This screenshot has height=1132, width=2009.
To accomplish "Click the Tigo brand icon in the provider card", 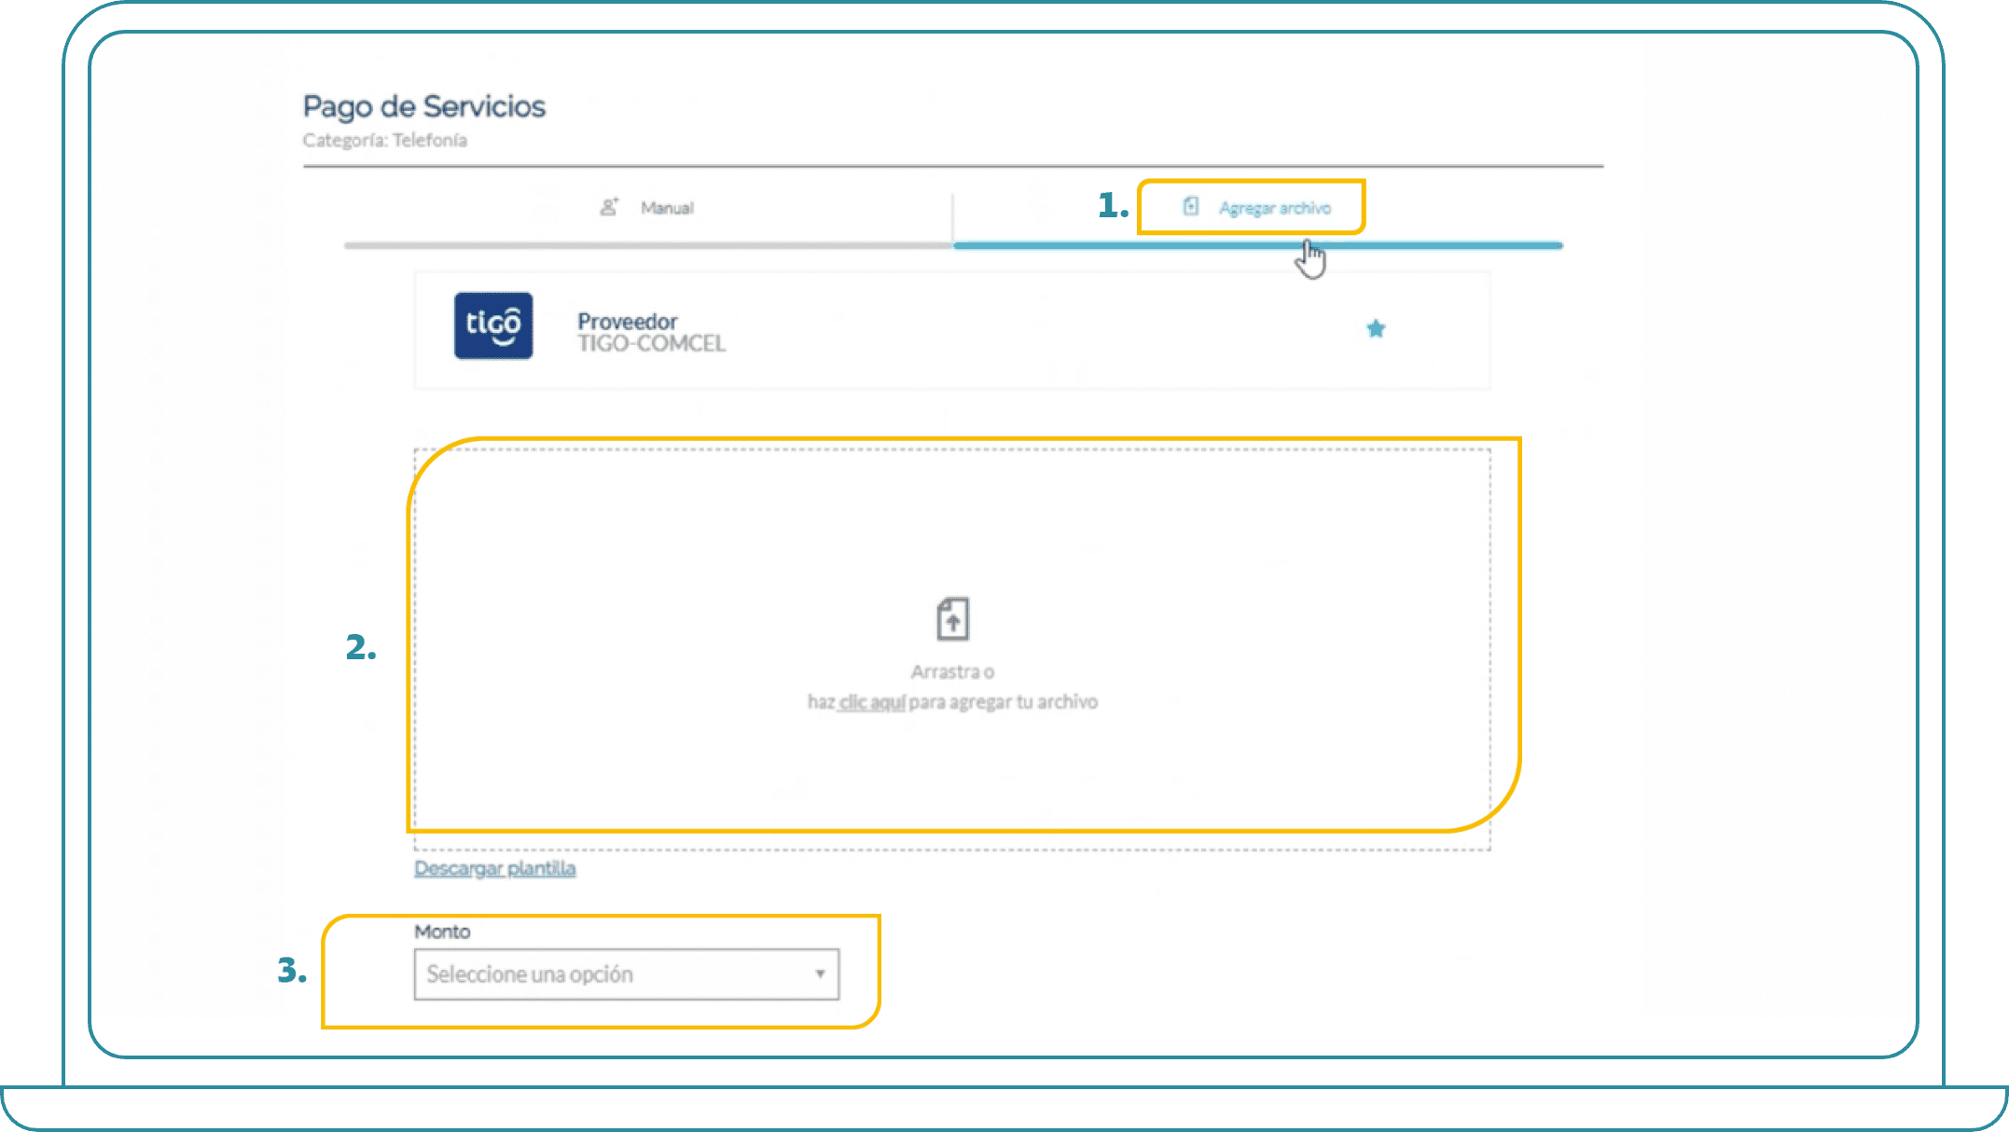I will point(492,328).
